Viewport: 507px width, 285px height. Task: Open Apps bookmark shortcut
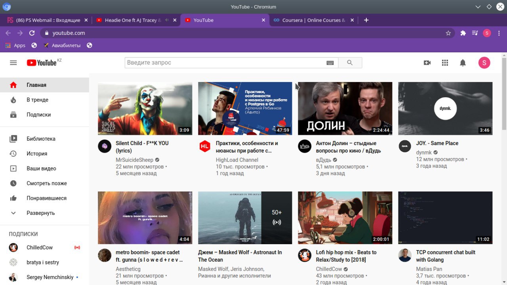pos(15,46)
